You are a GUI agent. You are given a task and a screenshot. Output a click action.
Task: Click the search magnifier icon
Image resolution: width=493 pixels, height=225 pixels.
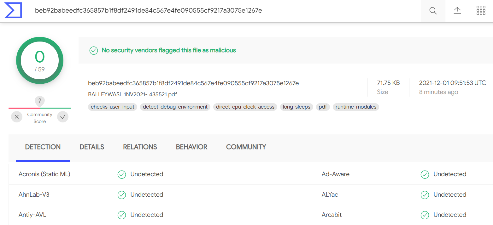click(433, 11)
